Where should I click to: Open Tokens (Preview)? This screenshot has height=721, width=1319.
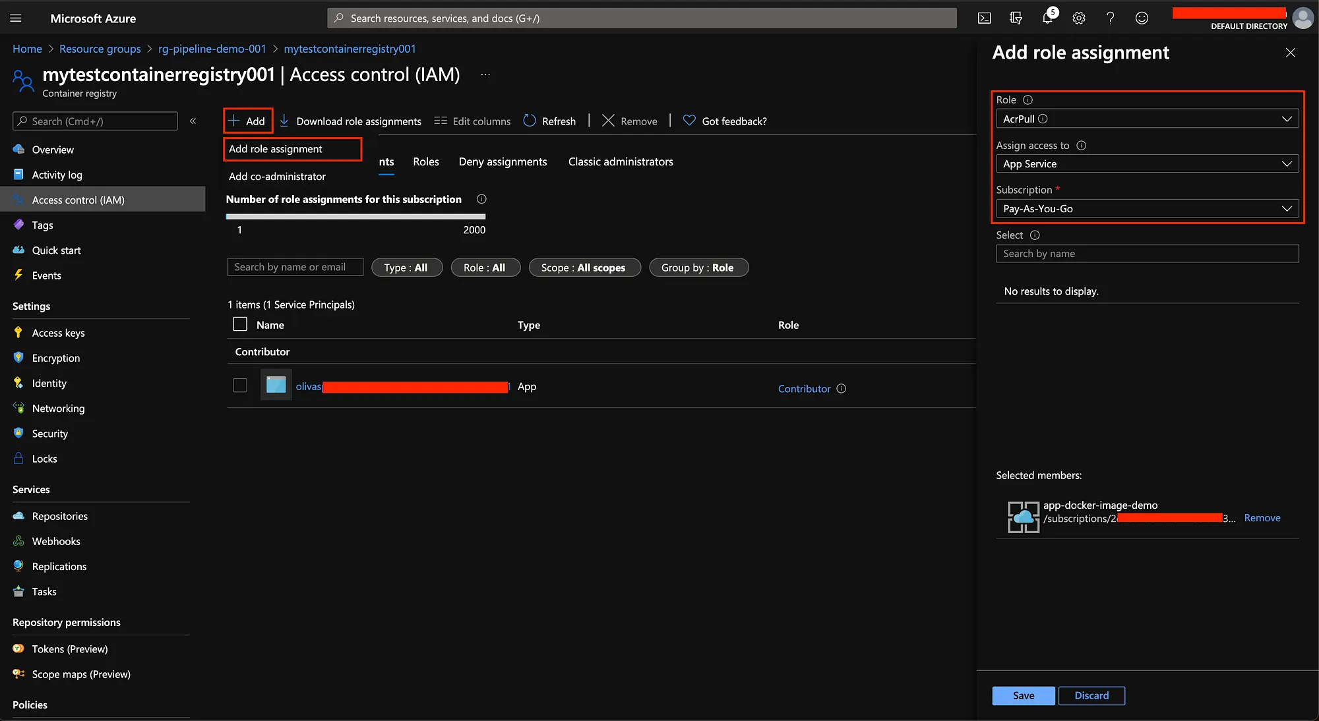coord(69,649)
